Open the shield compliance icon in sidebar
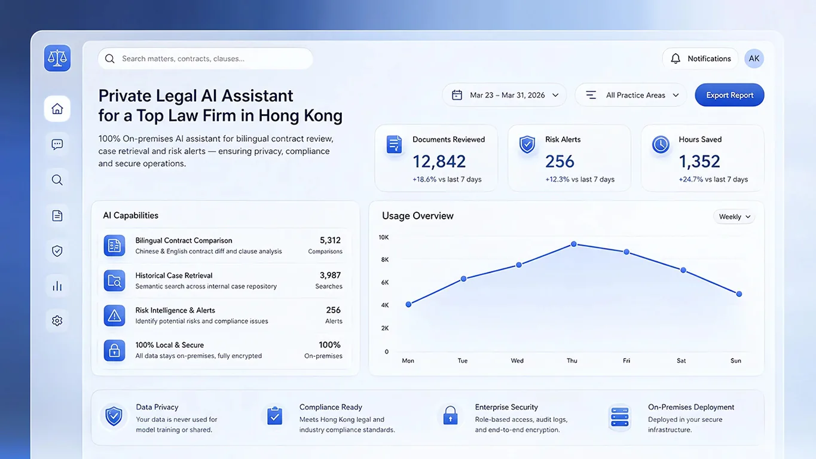The width and height of the screenshot is (816, 459). (x=57, y=251)
